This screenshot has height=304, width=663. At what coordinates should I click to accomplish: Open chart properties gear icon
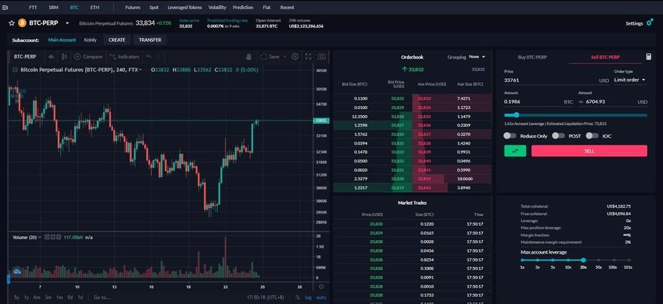click(x=295, y=56)
